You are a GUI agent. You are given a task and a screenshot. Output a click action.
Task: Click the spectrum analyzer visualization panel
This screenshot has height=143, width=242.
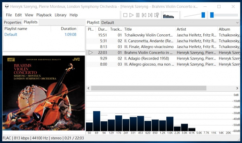click(x=163, y=113)
